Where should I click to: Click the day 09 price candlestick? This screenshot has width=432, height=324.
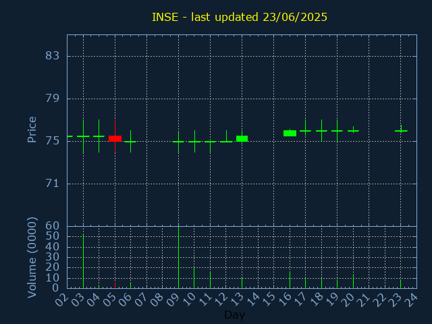point(178,142)
